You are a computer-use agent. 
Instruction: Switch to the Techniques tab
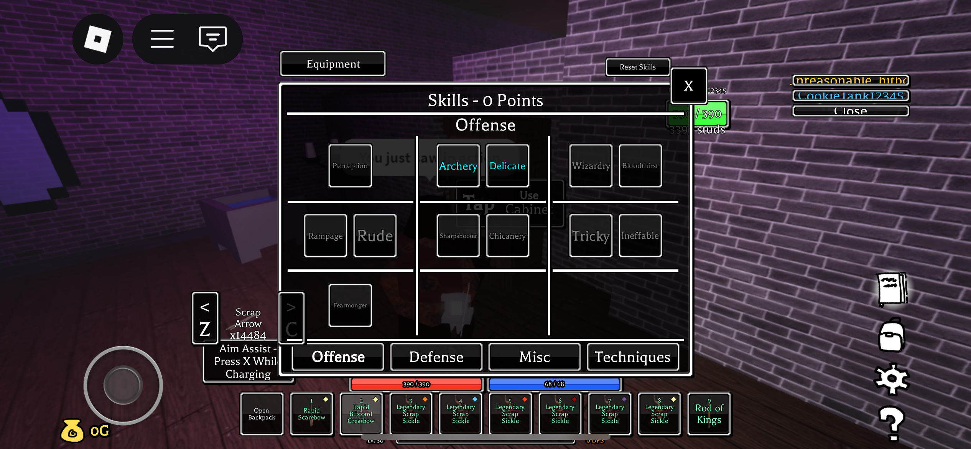[633, 357]
